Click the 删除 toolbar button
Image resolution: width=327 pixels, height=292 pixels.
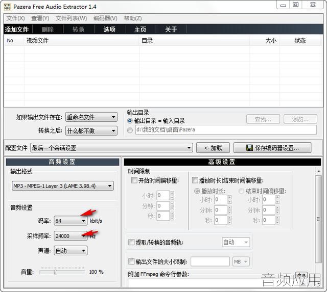click(x=48, y=30)
